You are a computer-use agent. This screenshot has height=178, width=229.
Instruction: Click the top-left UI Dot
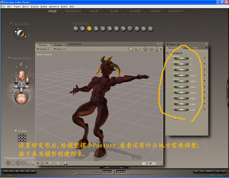pos(19,135)
